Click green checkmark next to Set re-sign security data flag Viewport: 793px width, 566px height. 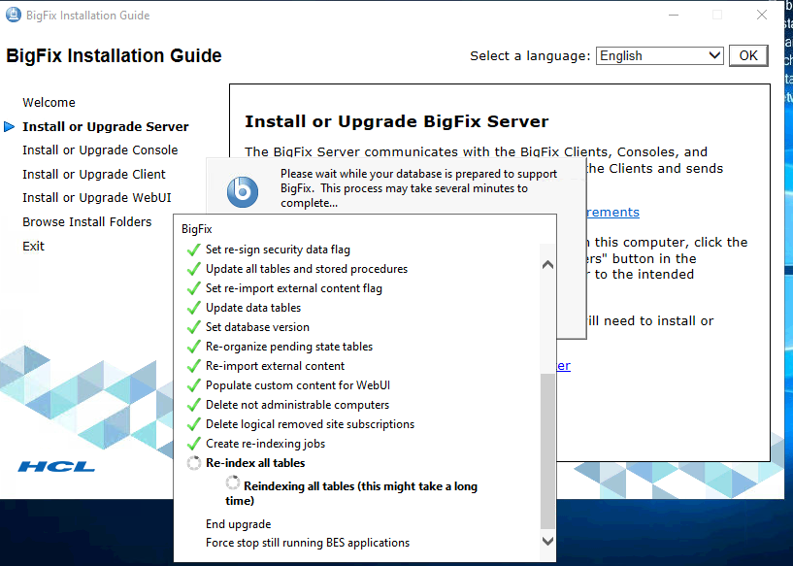pyautogui.click(x=194, y=250)
